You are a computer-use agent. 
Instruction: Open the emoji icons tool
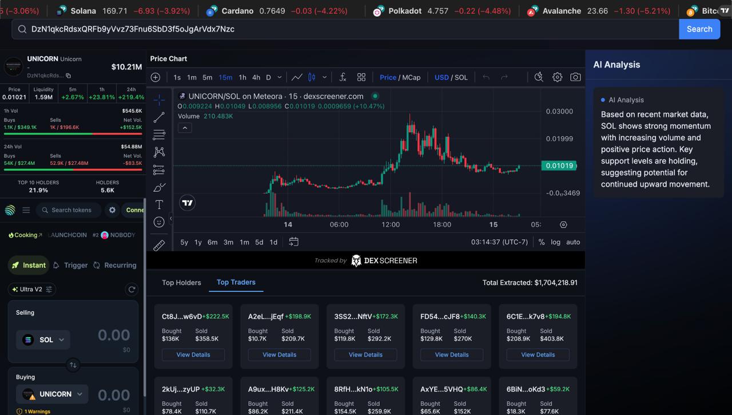point(159,222)
